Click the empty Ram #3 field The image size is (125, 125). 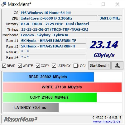pyautogui.click(x=53, y=52)
